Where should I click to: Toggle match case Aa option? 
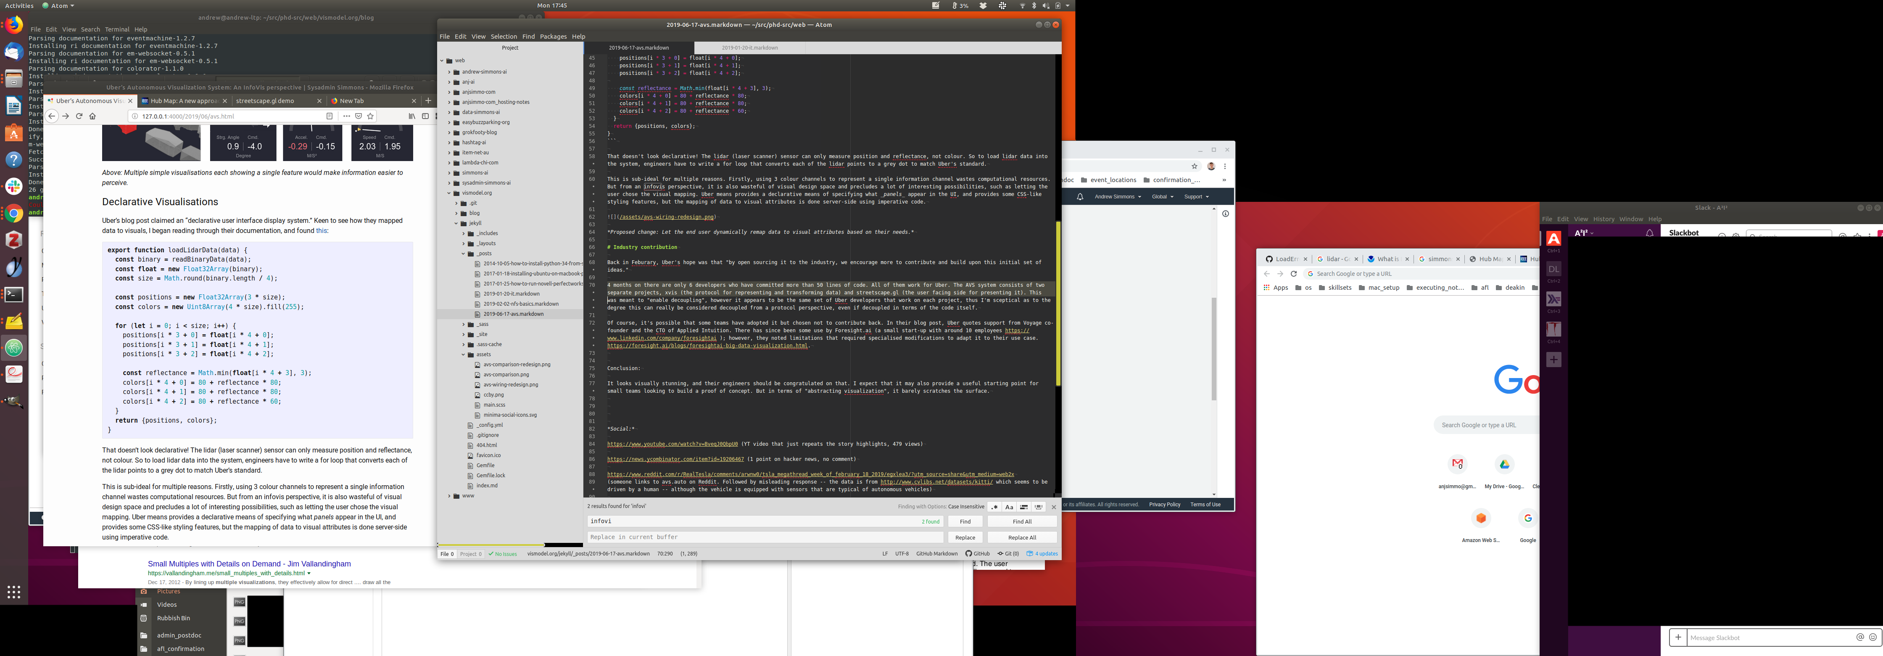pos(1009,507)
